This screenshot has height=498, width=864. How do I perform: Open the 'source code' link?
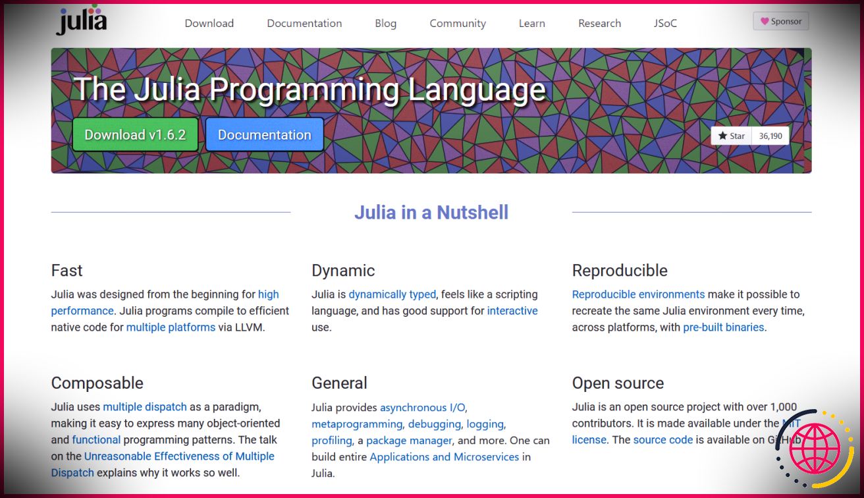(663, 440)
